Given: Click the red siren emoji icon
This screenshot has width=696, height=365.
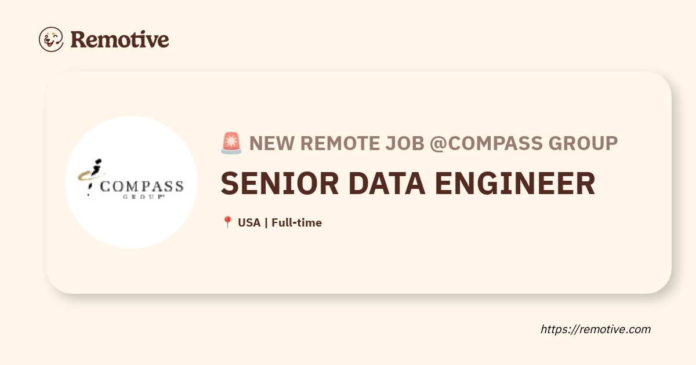Looking at the screenshot, I should point(231,143).
